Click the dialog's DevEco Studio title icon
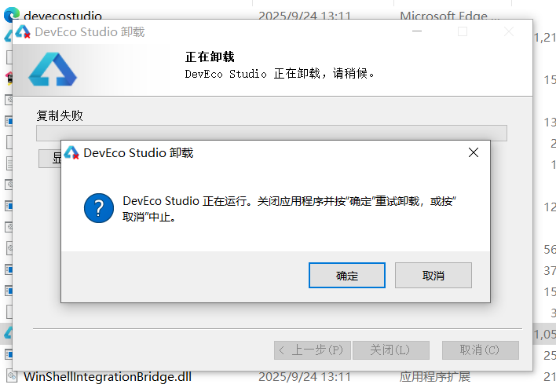556x388 pixels. point(71,152)
